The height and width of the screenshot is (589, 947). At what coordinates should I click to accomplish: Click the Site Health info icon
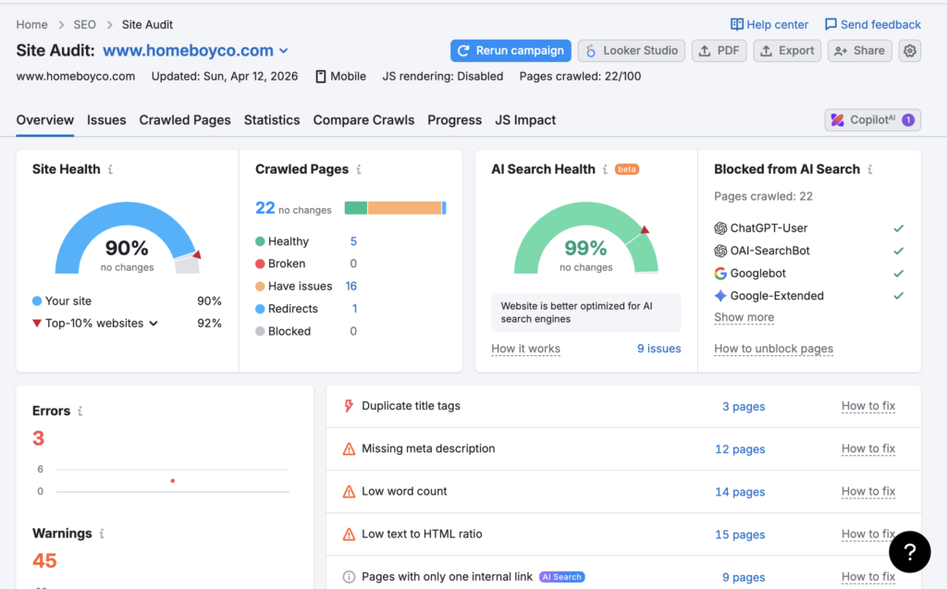[111, 170]
